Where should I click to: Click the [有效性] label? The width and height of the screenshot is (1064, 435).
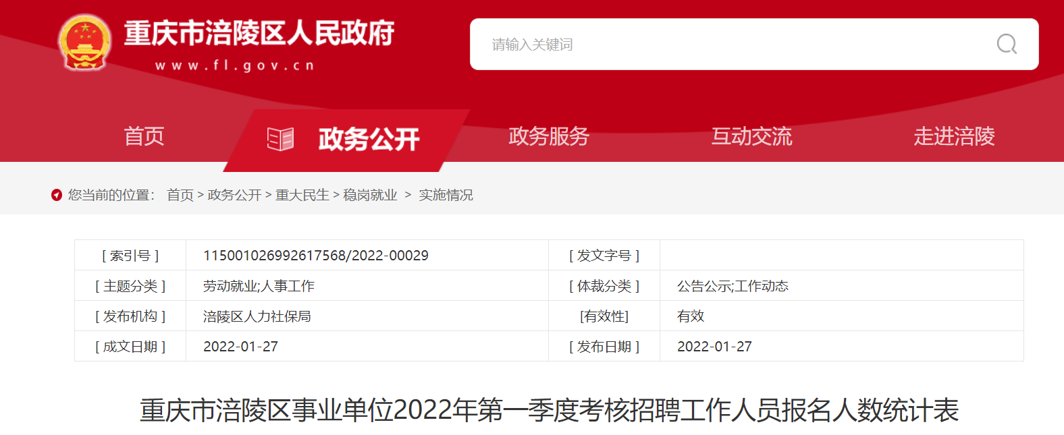[604, 316]
